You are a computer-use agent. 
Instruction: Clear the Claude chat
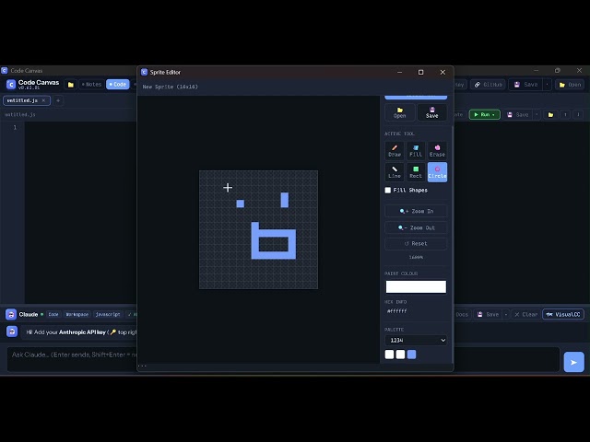526,314
